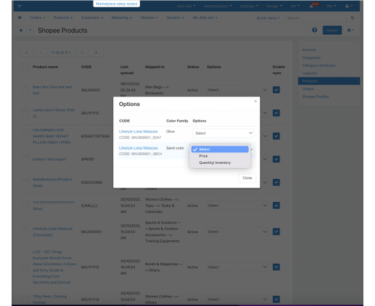This screenshot has width=375, height=306.
Task: Close the Options dialog with X
Action: [256, 101]
